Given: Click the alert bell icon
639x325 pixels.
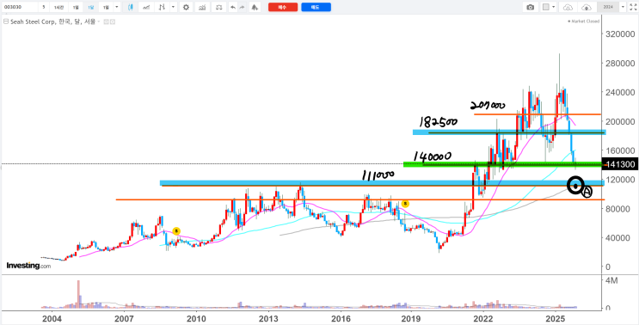Looking at the screenshot, I should [x=255, y=7].
